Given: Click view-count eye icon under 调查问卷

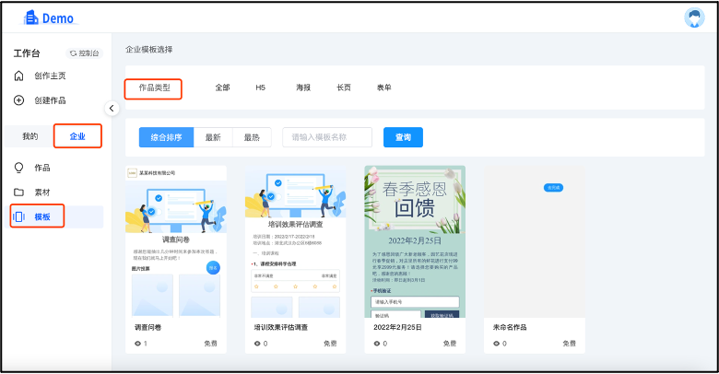Looking at the screenshot, I should coord(138,344).
